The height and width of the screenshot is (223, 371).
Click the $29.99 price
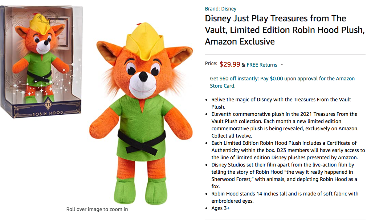[x=229, y=64]
